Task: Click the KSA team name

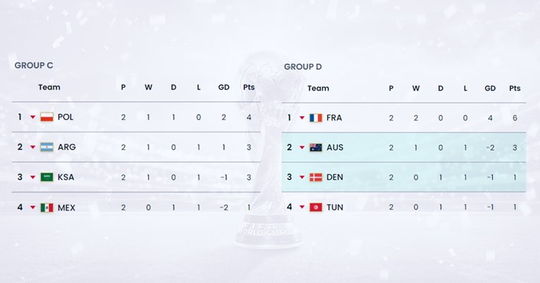Action: click(x=66, y=177)
